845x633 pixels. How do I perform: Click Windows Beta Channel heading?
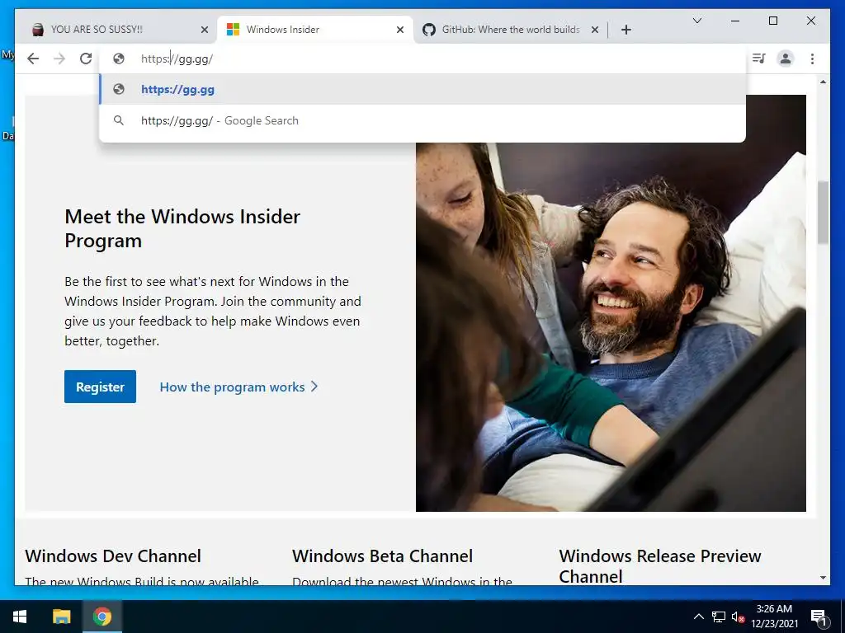click(383, 556)
